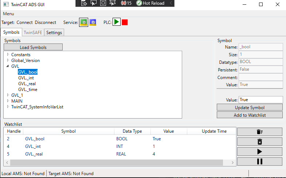
Task: Select watchlist row GVL._bool
Action: pyautogui.click(x=120, y=139)
